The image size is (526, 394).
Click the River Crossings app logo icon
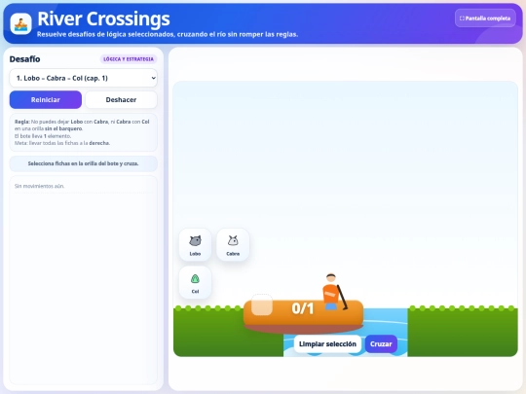pyautogui.click(x=20, y=23)
